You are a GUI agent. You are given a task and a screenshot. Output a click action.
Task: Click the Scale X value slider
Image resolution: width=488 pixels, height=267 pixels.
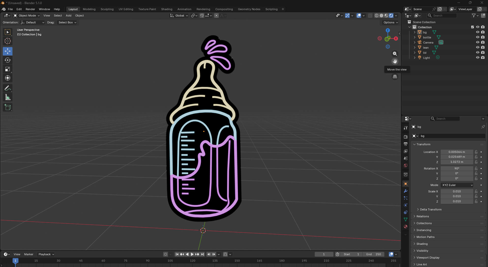coord(457,191)
